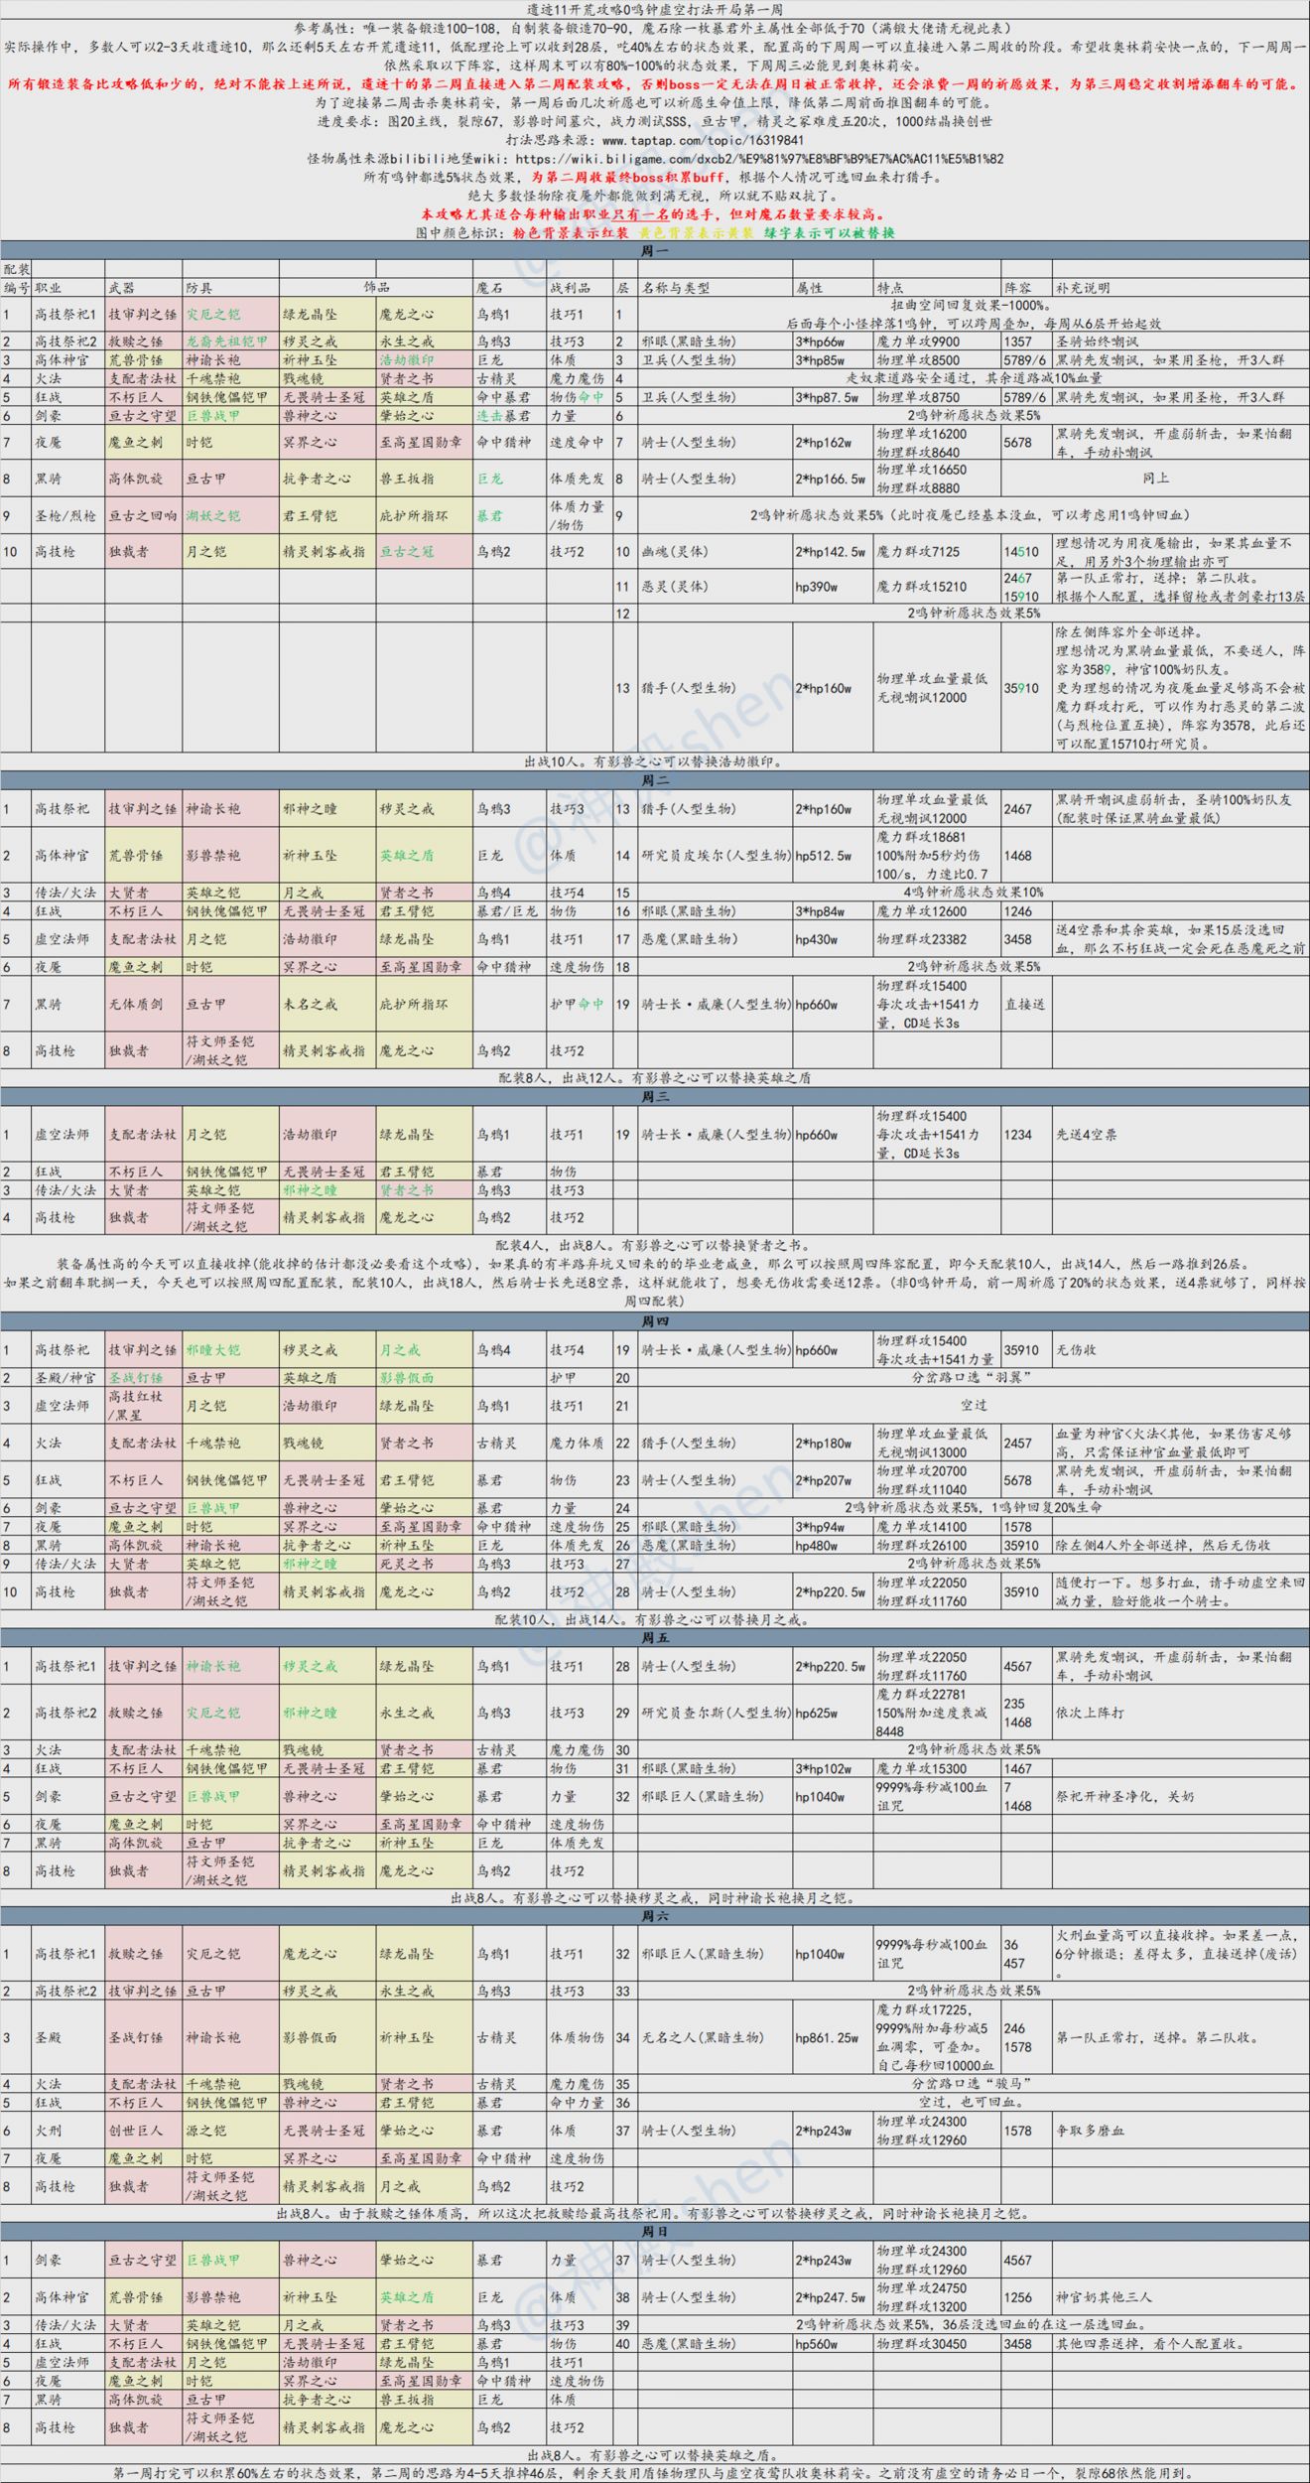Select the 研究员查尔斯(人型生物) cell
The width and height of the screenshot is (1310, 2483).
point(716,1714)
